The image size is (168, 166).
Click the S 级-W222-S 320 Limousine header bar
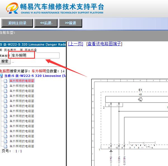(x=33, y=44)
